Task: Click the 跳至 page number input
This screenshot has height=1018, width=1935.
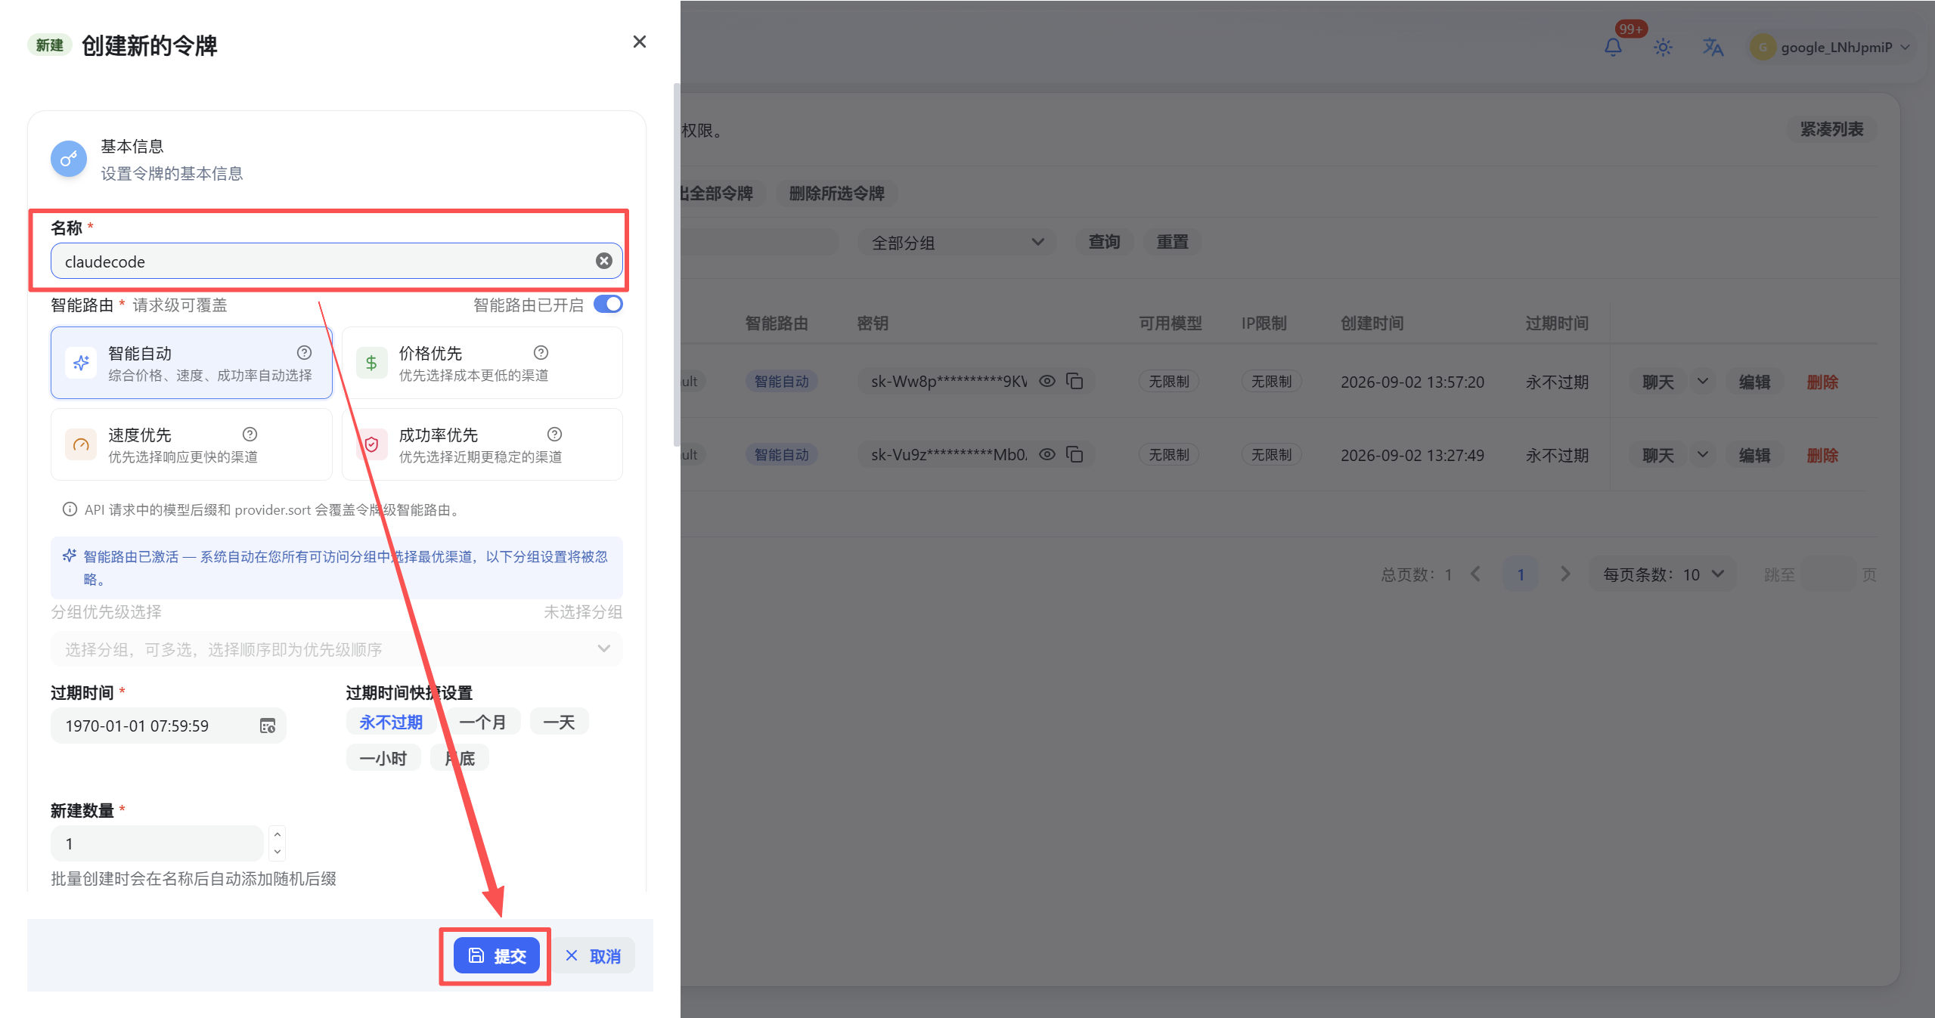Action: [1828, 574]
